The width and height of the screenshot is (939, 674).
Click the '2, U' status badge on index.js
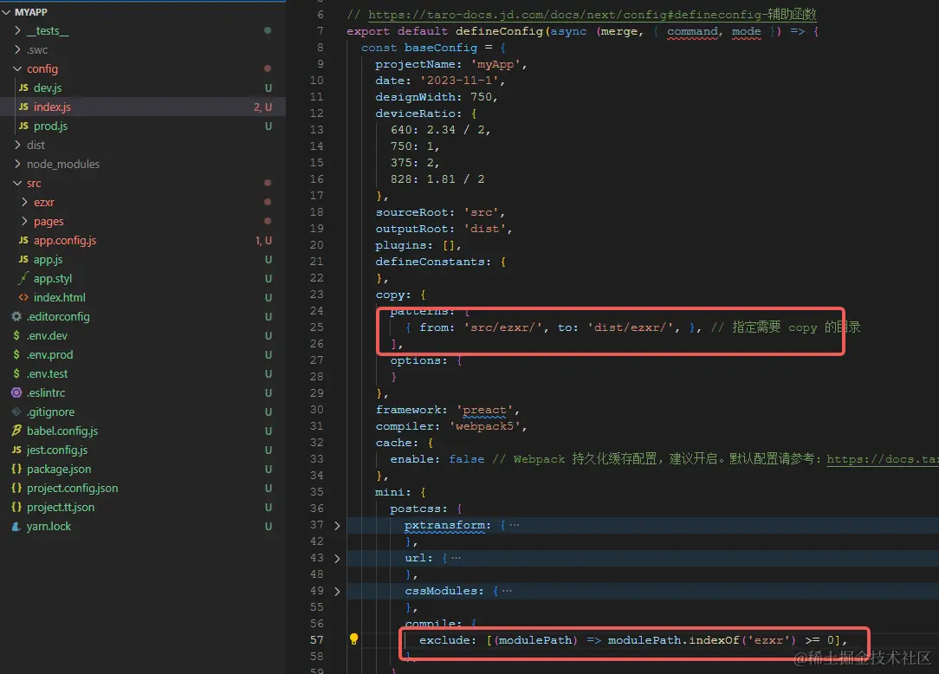point(262,107)
